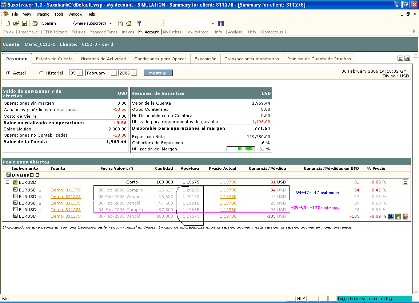Viewport: 419px width, 303px height.
Task: Click the net positions icon on EURUSD Corto row
Action: pos(406,182)
